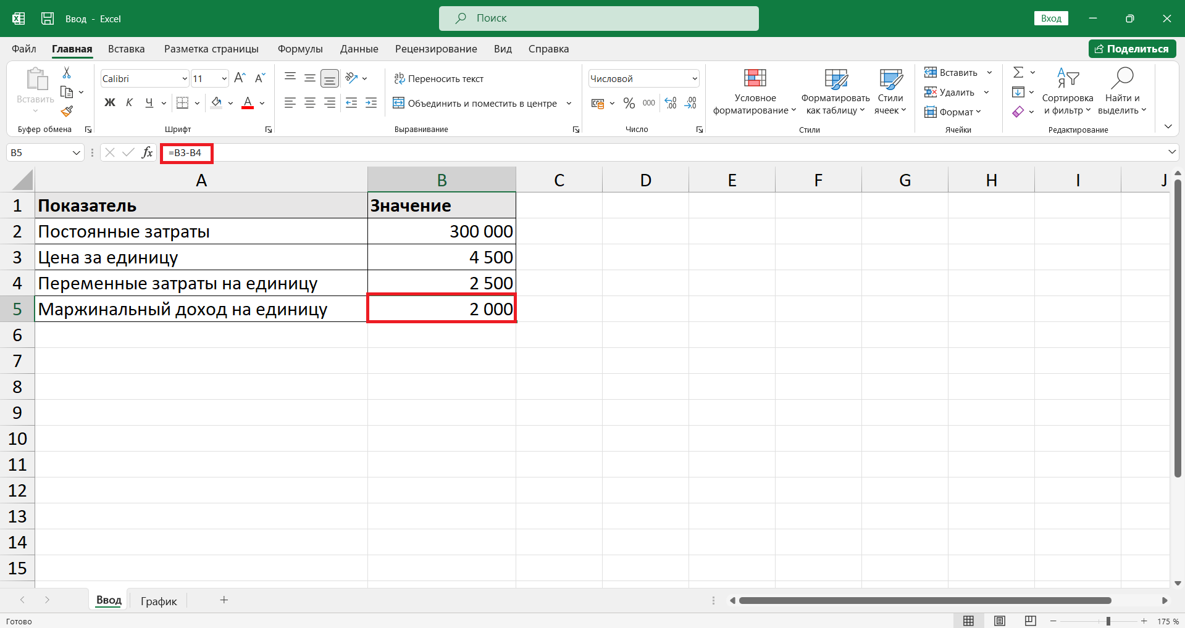The width and height of the screenshot is (1185, 628).
Task: Click the font color red A swatch
Action: click(x=248, y=103)
